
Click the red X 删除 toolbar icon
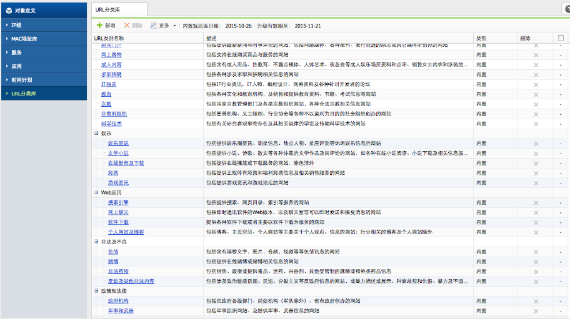click(x=127, y=26)
